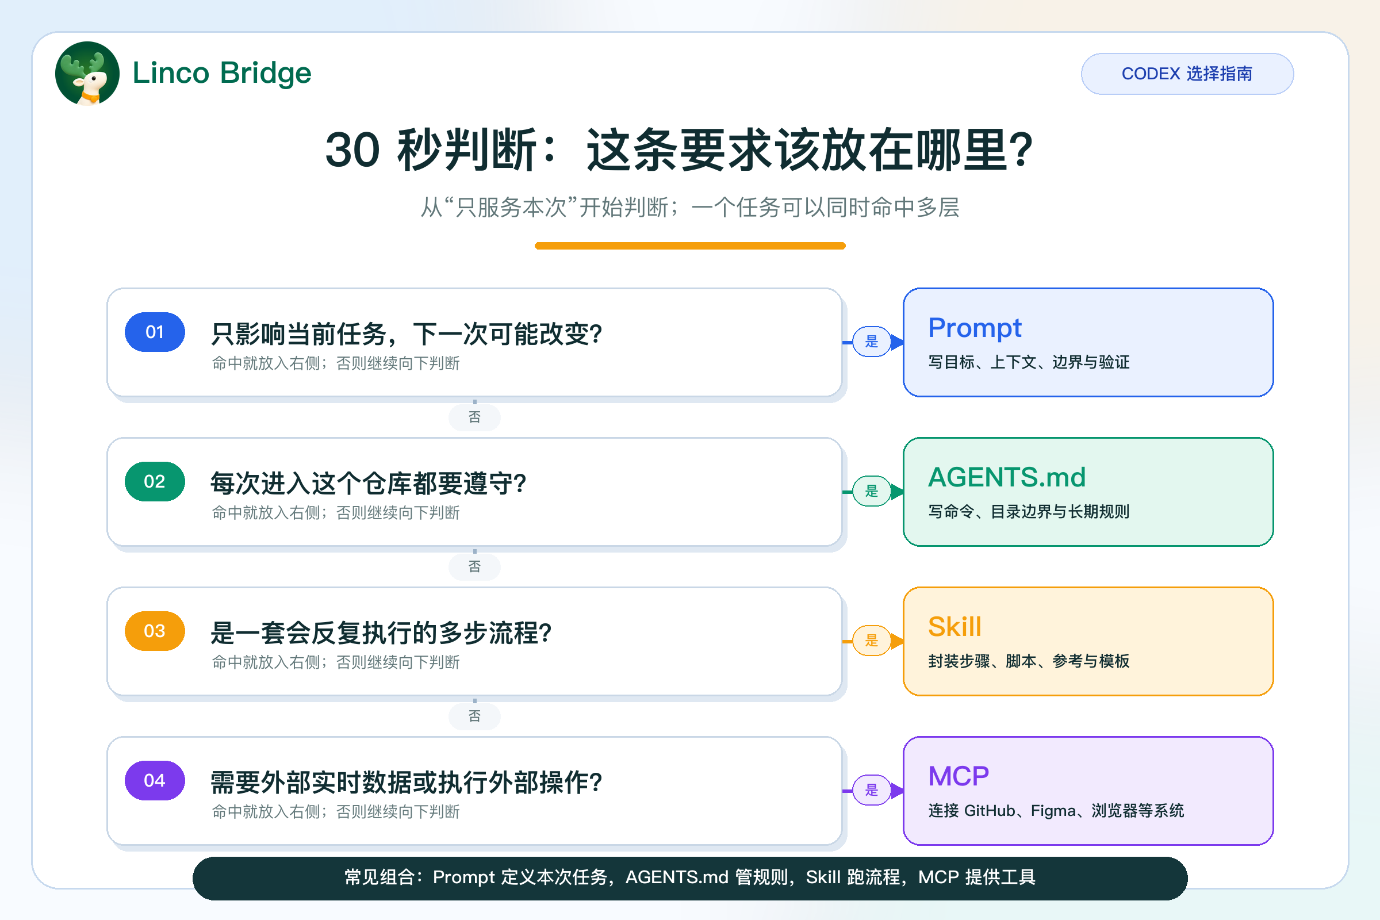Click the text 连接 GitHub、Figma、浏览器等系统
The image size is (1380, 920).
point(1056,811)
